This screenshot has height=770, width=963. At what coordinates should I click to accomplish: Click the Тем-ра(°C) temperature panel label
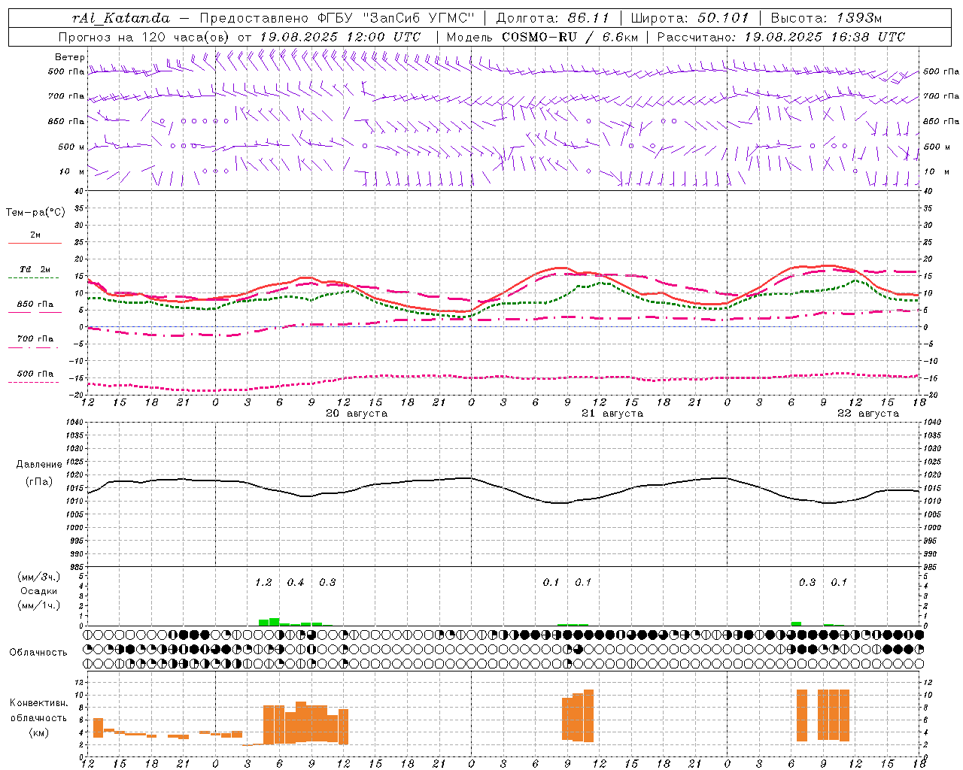tap(35, 212)
